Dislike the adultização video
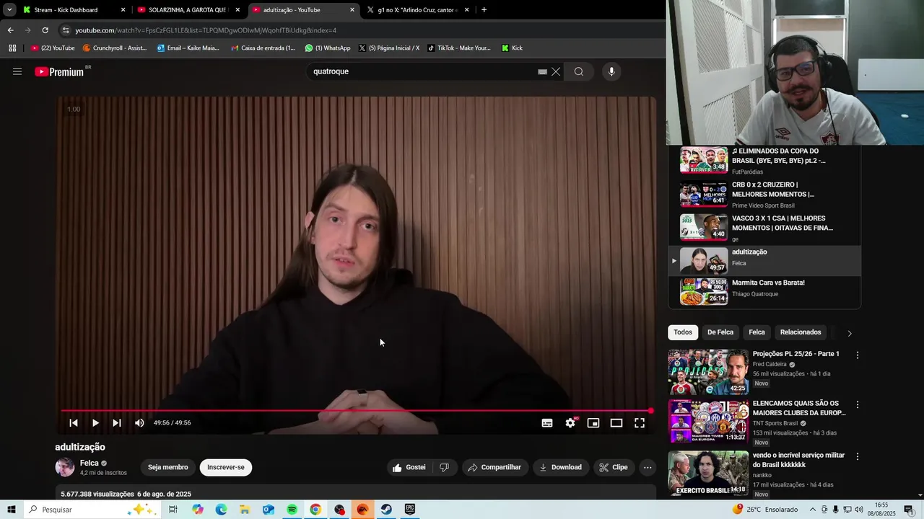 pyautogui.click(x=445, y=467)
